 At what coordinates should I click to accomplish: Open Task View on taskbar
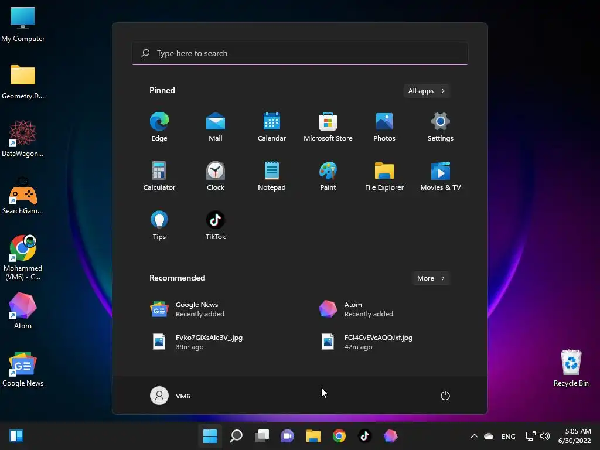[262, 436]
